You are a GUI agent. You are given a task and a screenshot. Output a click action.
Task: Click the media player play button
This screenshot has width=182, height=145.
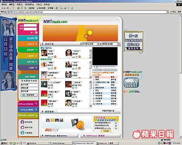pos(97,70)
